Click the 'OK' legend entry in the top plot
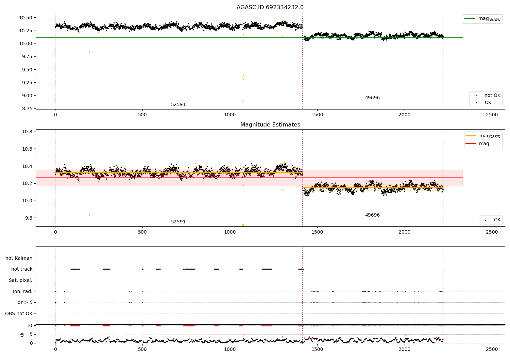 pyautogui.click(x=488, y=103)
